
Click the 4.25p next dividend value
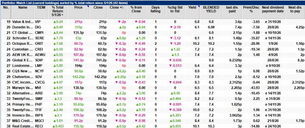coord(300,27)
